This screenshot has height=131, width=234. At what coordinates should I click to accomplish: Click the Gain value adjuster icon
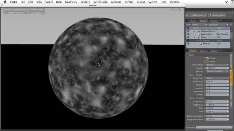227,111
